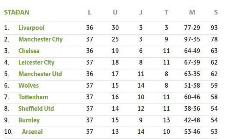Select Chelsea in the standings
226x139 pixels.
[29, 51]
